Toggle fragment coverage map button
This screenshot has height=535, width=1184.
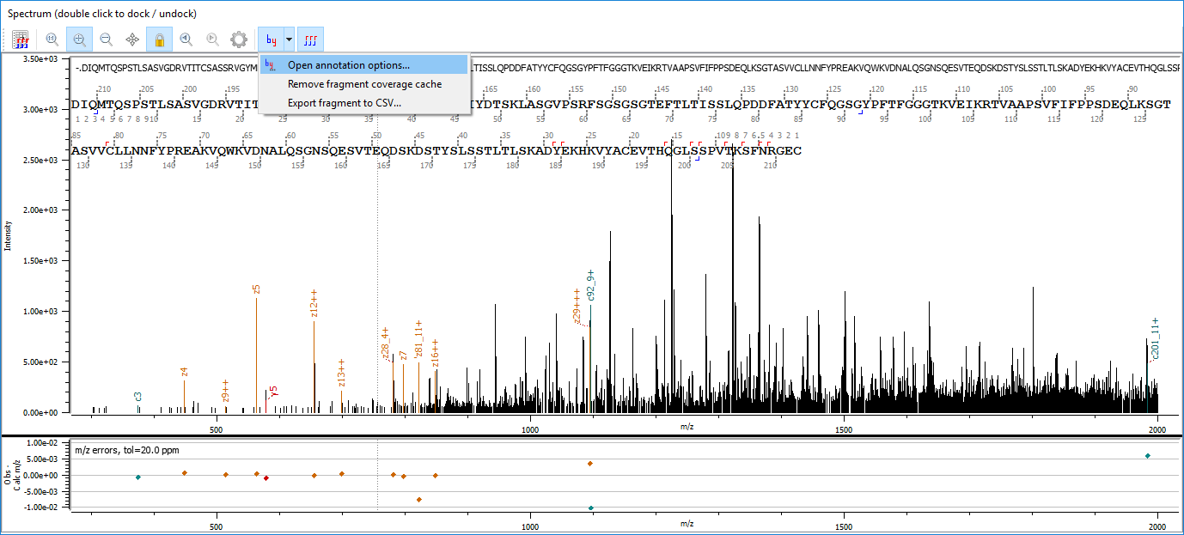pos(310,40)
